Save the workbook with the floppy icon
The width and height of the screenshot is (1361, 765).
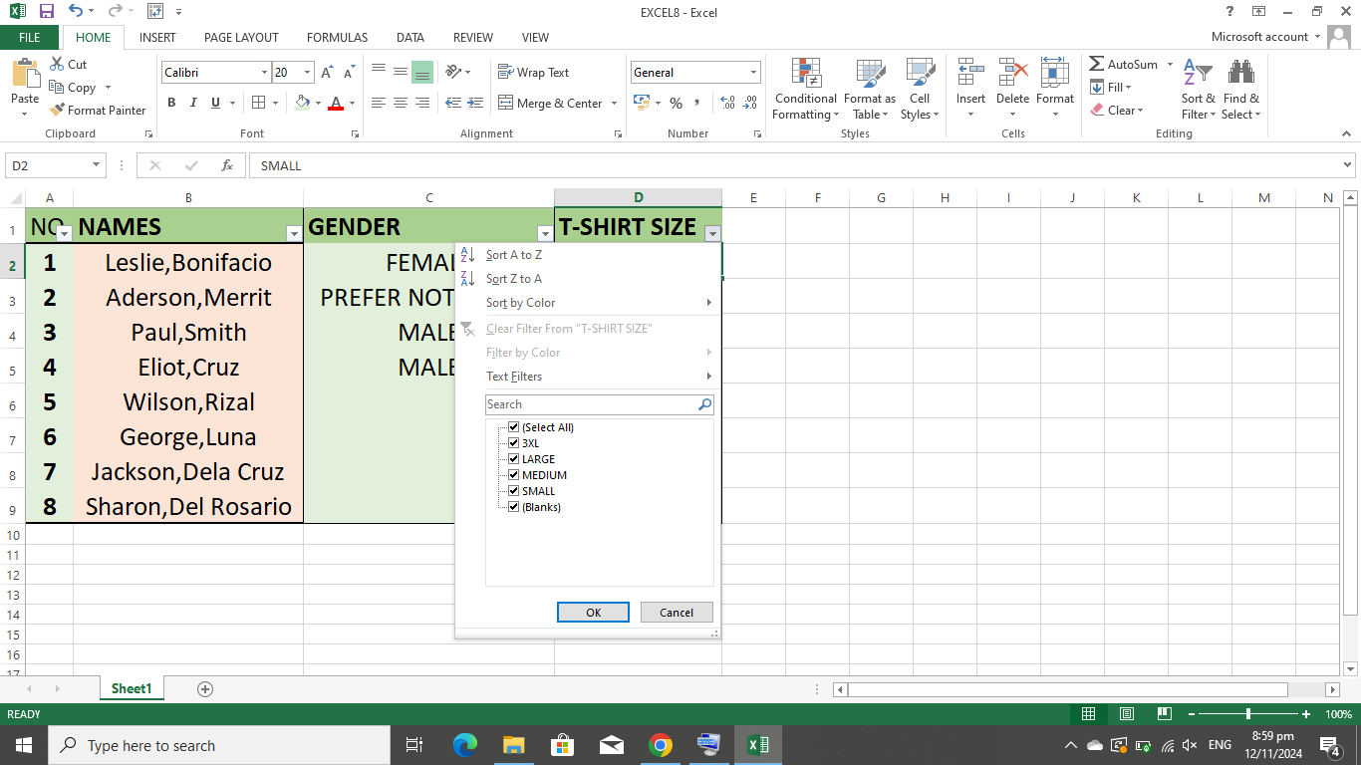[x=47, y=12]
